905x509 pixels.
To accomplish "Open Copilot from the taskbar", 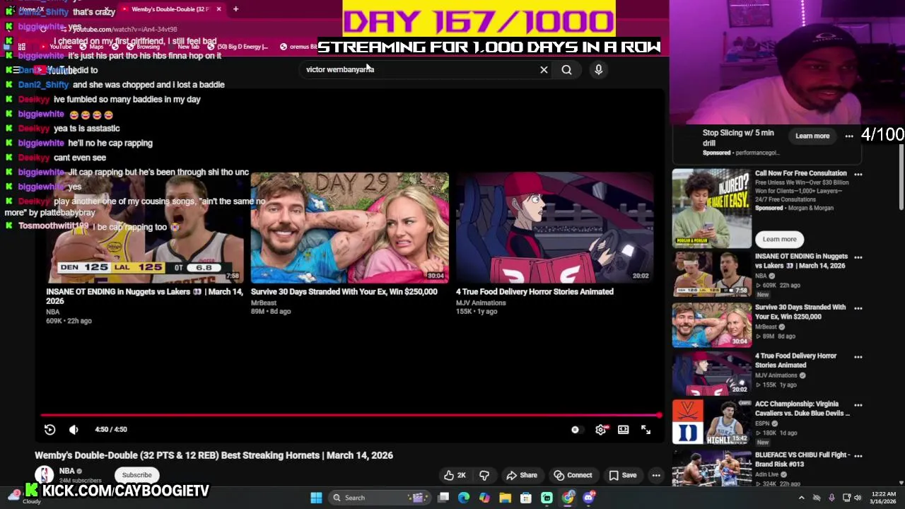I will click(484, 498).
